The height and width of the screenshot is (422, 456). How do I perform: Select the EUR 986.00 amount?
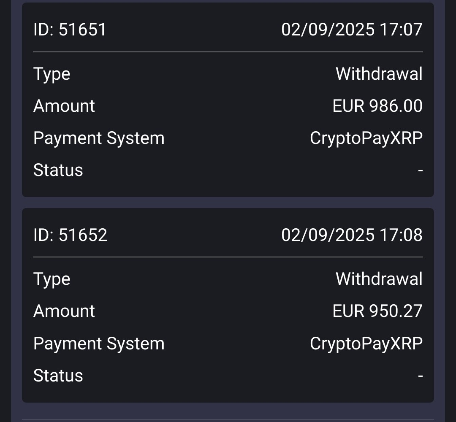pos(377,106)
